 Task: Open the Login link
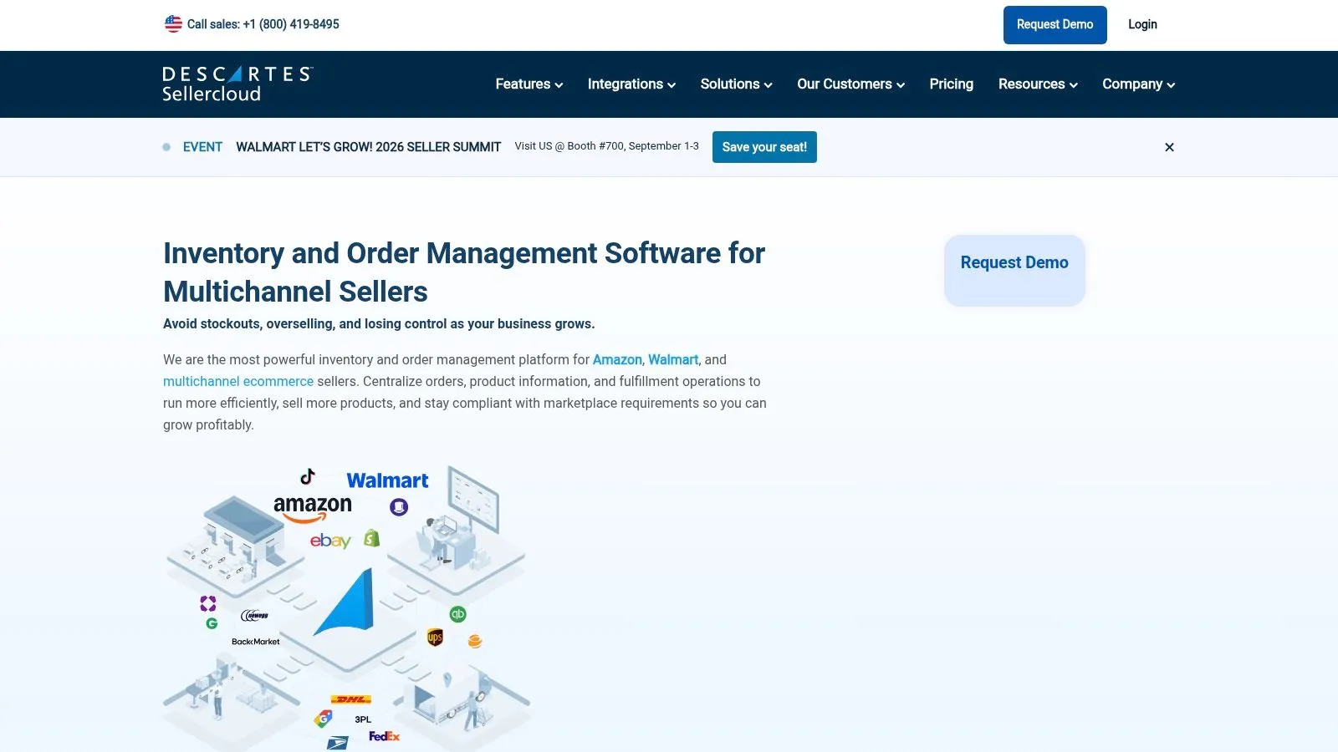[x=1142, y=24]
